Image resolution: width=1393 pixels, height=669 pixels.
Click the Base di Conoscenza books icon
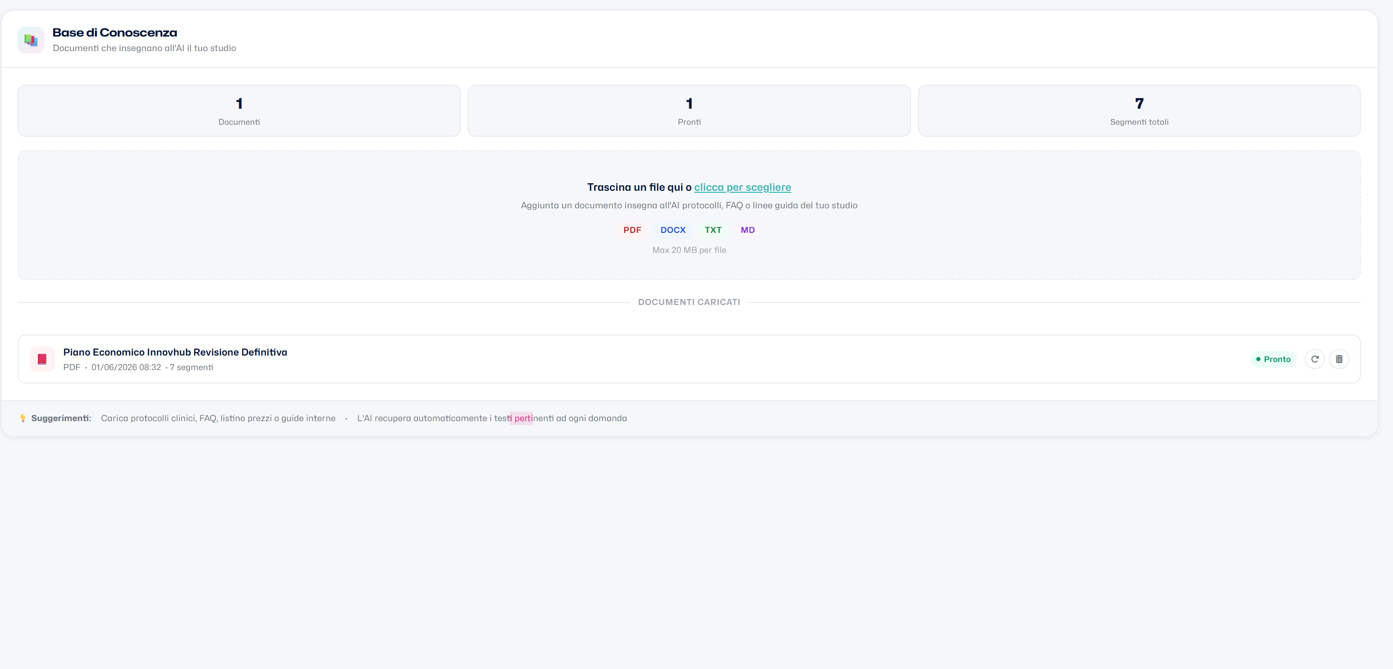(31, 40)
